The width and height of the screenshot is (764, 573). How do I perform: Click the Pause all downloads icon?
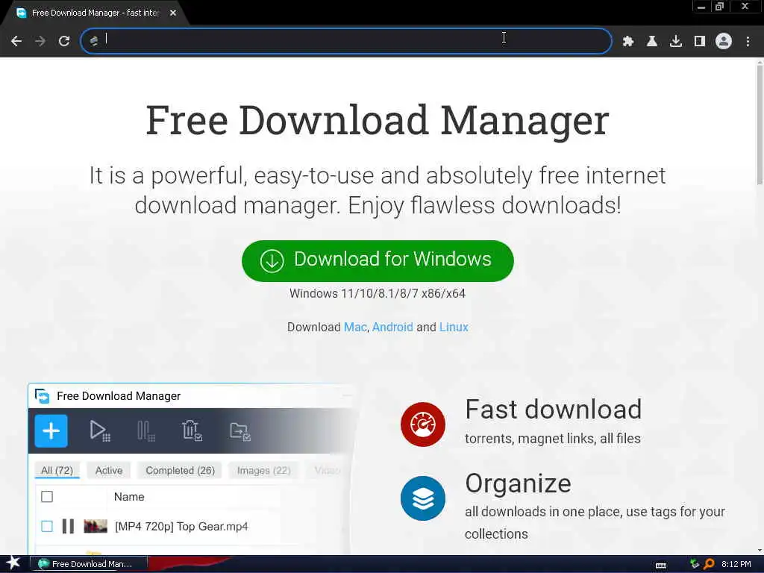[145, 430]
